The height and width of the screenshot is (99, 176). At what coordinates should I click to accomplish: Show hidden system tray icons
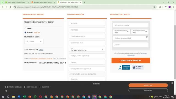(x=149, y=97)
